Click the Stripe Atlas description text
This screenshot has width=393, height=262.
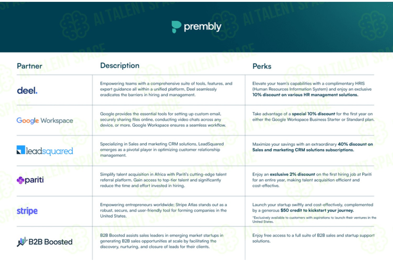click(x=163, y=210)
